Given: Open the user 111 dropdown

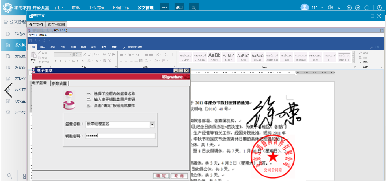Looking at the screenshot, I should coord(317,7).
